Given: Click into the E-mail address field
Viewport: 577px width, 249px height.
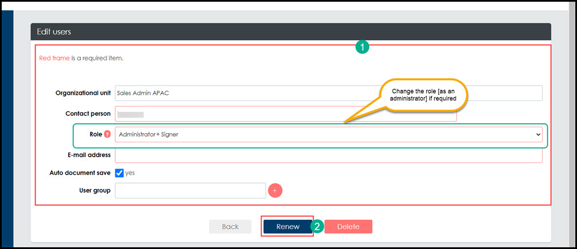Looking at the screenshot, I should click(329, 155).
